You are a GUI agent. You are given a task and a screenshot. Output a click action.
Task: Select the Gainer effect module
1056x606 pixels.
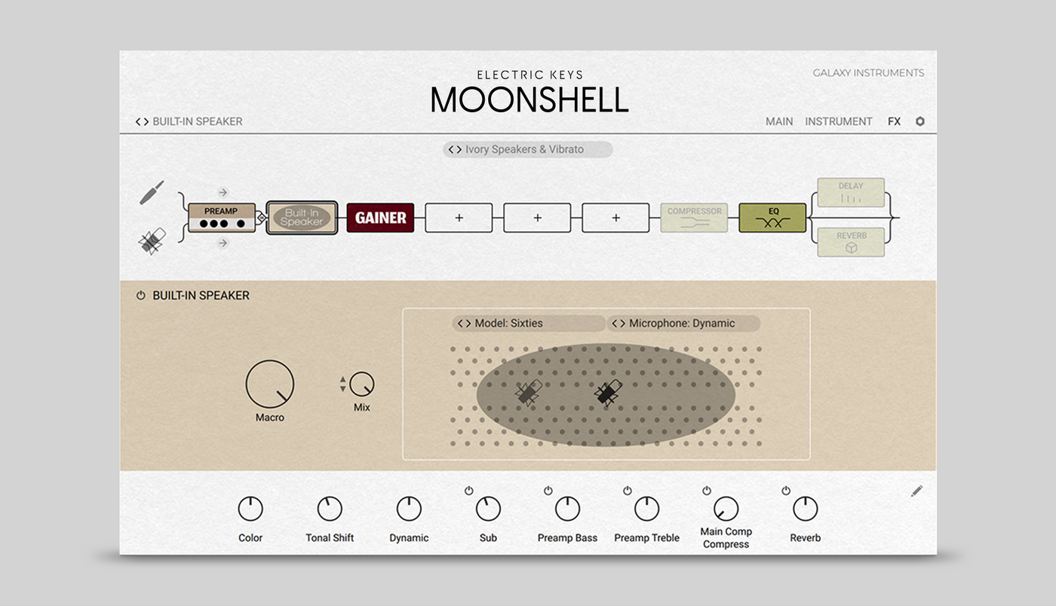380,218
